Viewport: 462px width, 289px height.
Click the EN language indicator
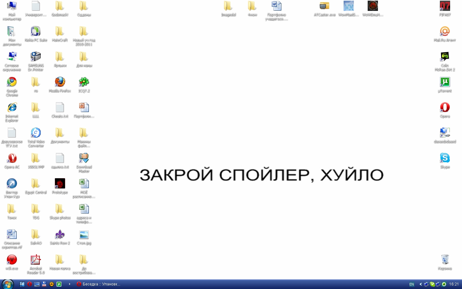click(412, 285)
